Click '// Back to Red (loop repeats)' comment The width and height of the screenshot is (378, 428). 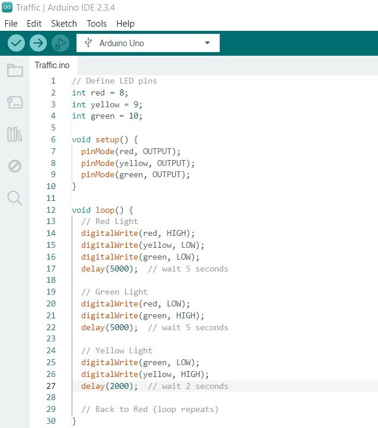150,409
